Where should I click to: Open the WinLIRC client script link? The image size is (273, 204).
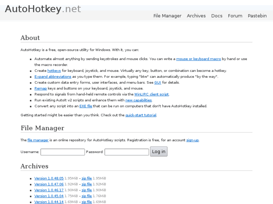coord(151,94)
